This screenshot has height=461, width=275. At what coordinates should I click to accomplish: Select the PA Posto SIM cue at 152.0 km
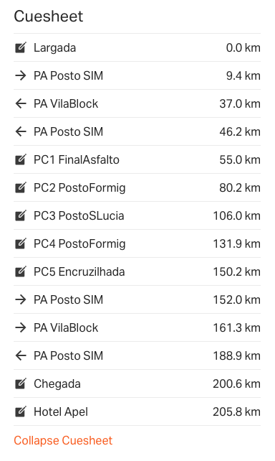[137, 299]
